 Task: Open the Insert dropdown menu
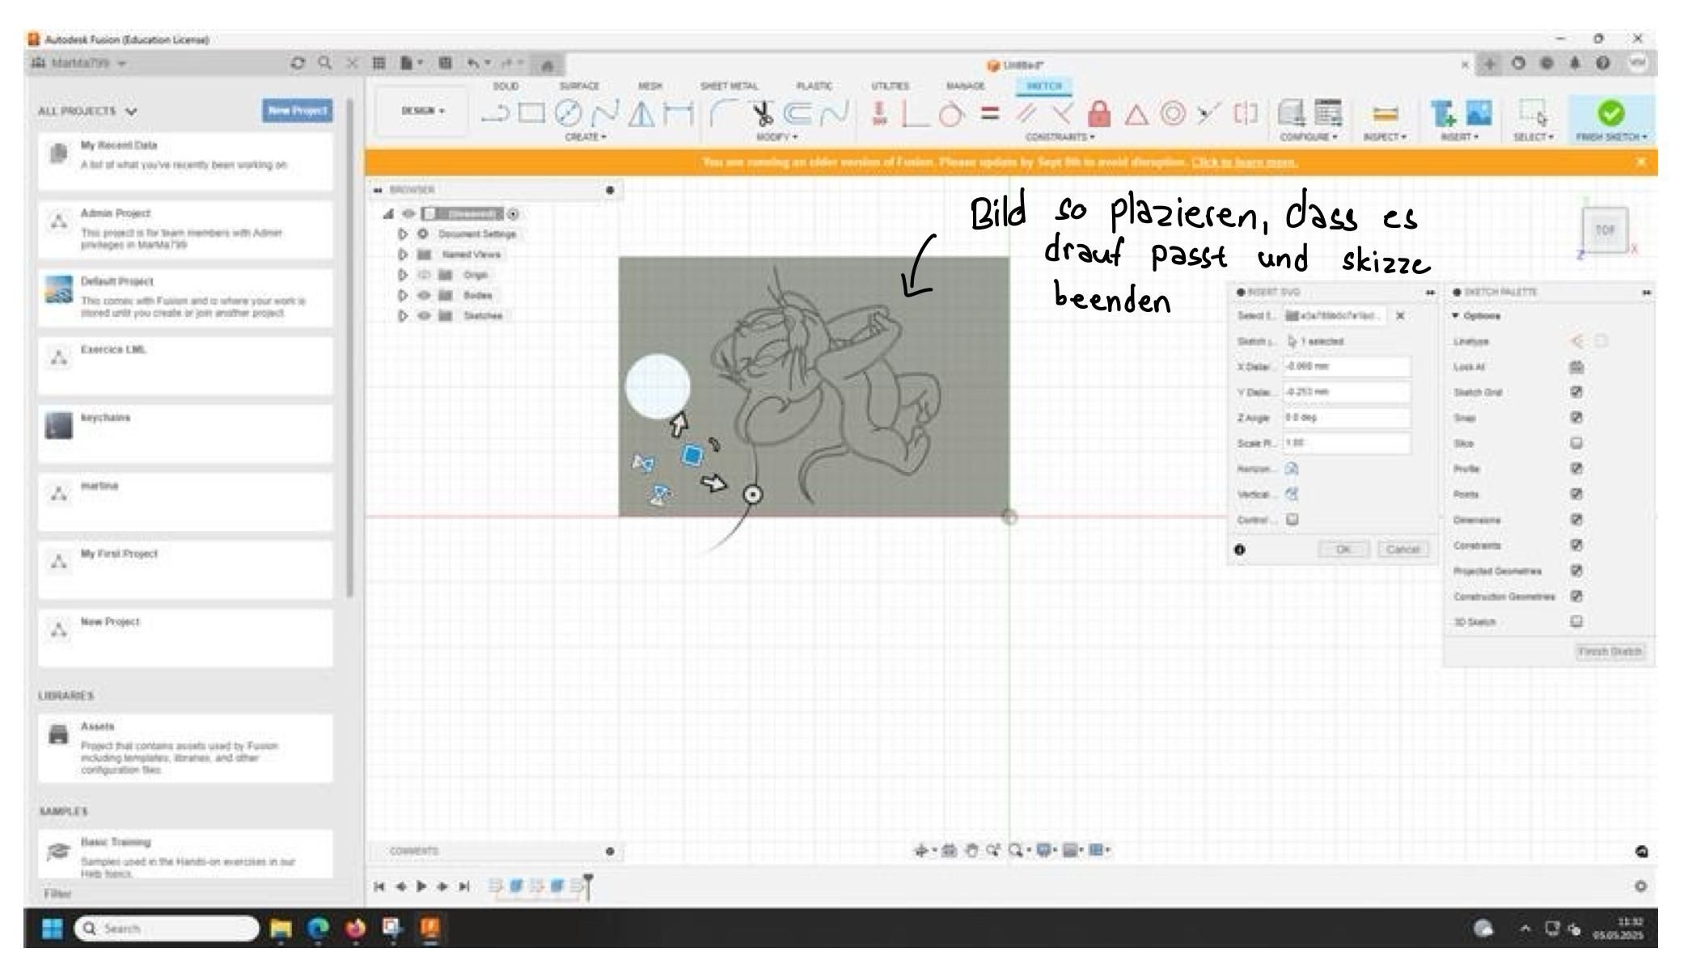[1459, 137]
